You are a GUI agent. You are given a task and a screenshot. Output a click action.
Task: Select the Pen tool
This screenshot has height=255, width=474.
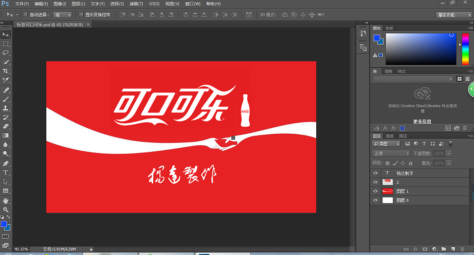[x=6, y=164]
